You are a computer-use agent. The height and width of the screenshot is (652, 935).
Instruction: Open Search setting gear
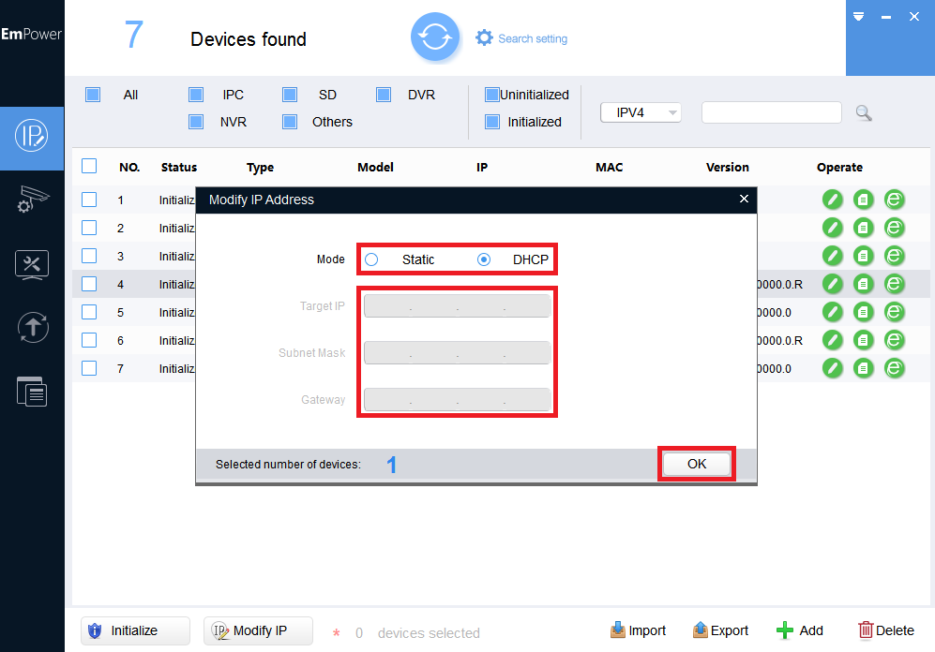point(484,38)
